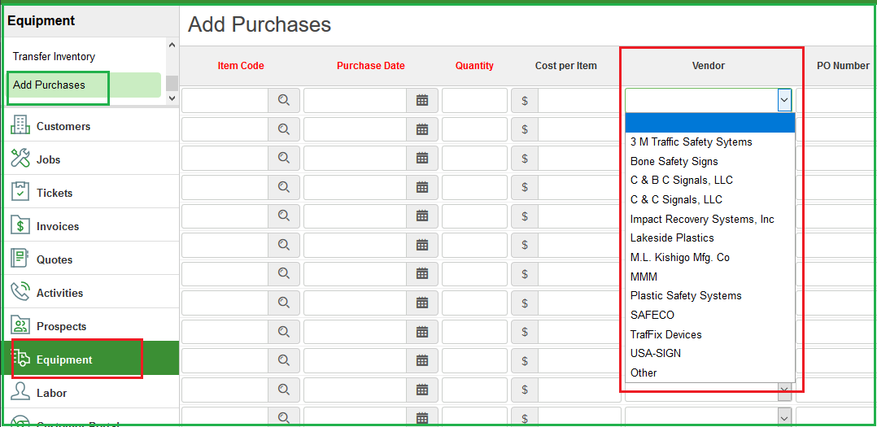This screenshot has height=427, width=877.
Task: Click the magnifier icon in first Item Code row
Action: (283, 100)
